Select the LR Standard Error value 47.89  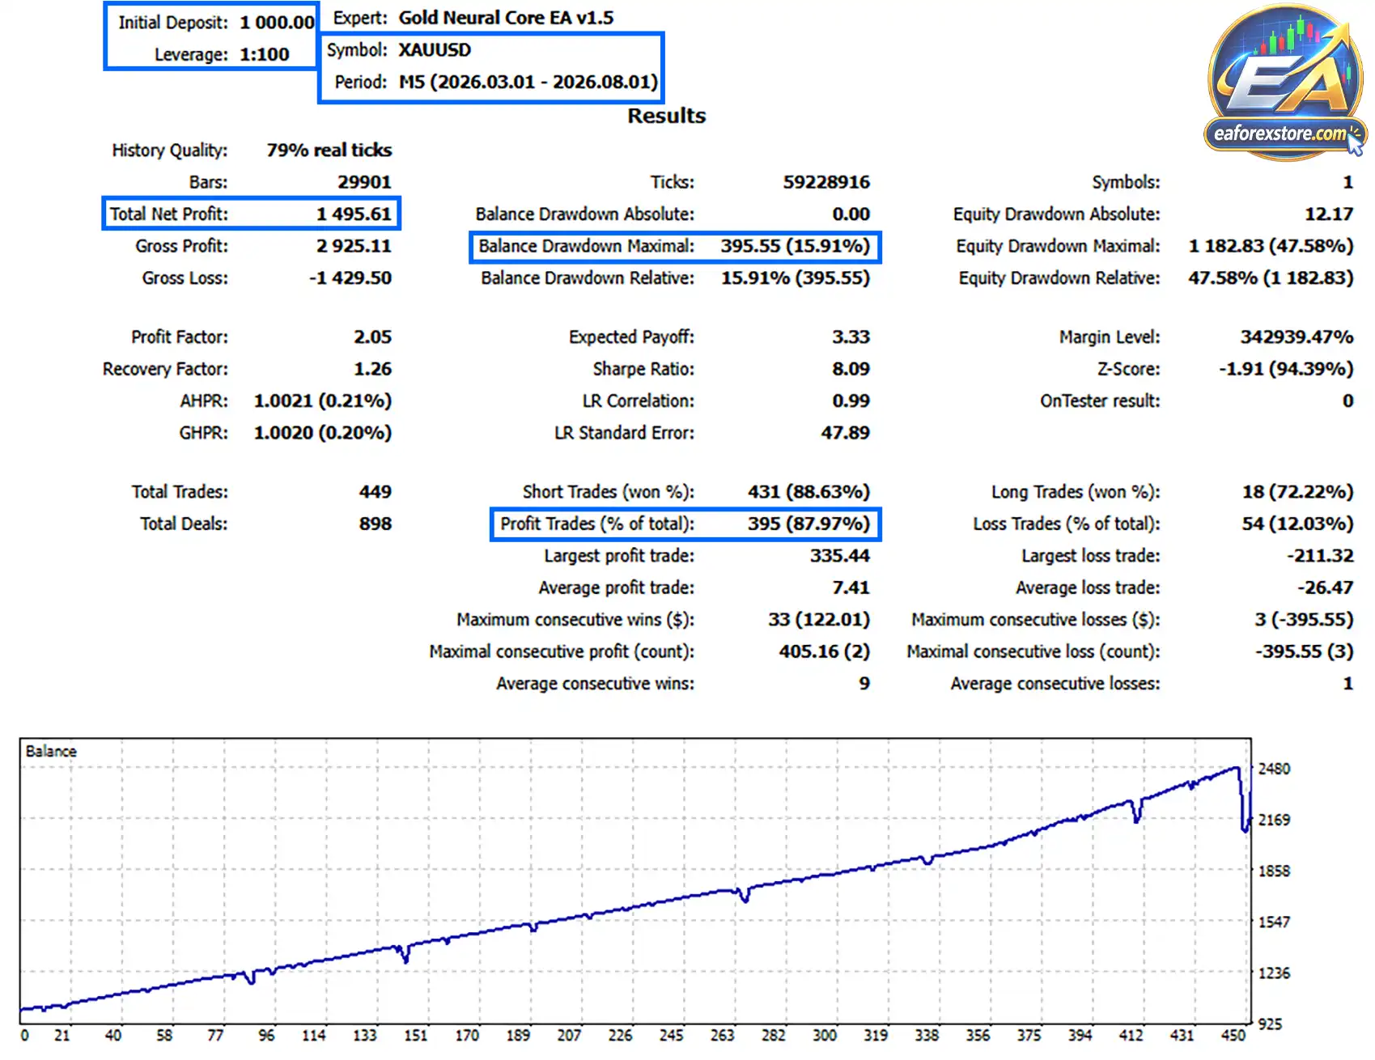(x=846, y=433)
